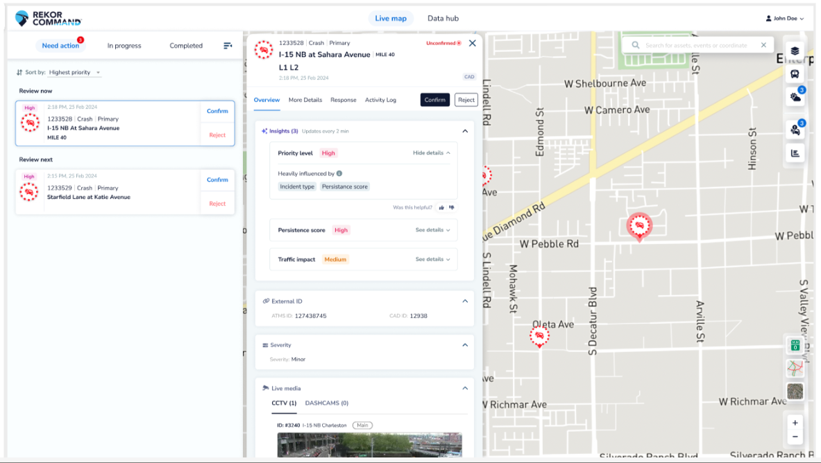Viewport: 821px width, 463px height.
Task: Click the CAD source badge
Action: [469, 77]
